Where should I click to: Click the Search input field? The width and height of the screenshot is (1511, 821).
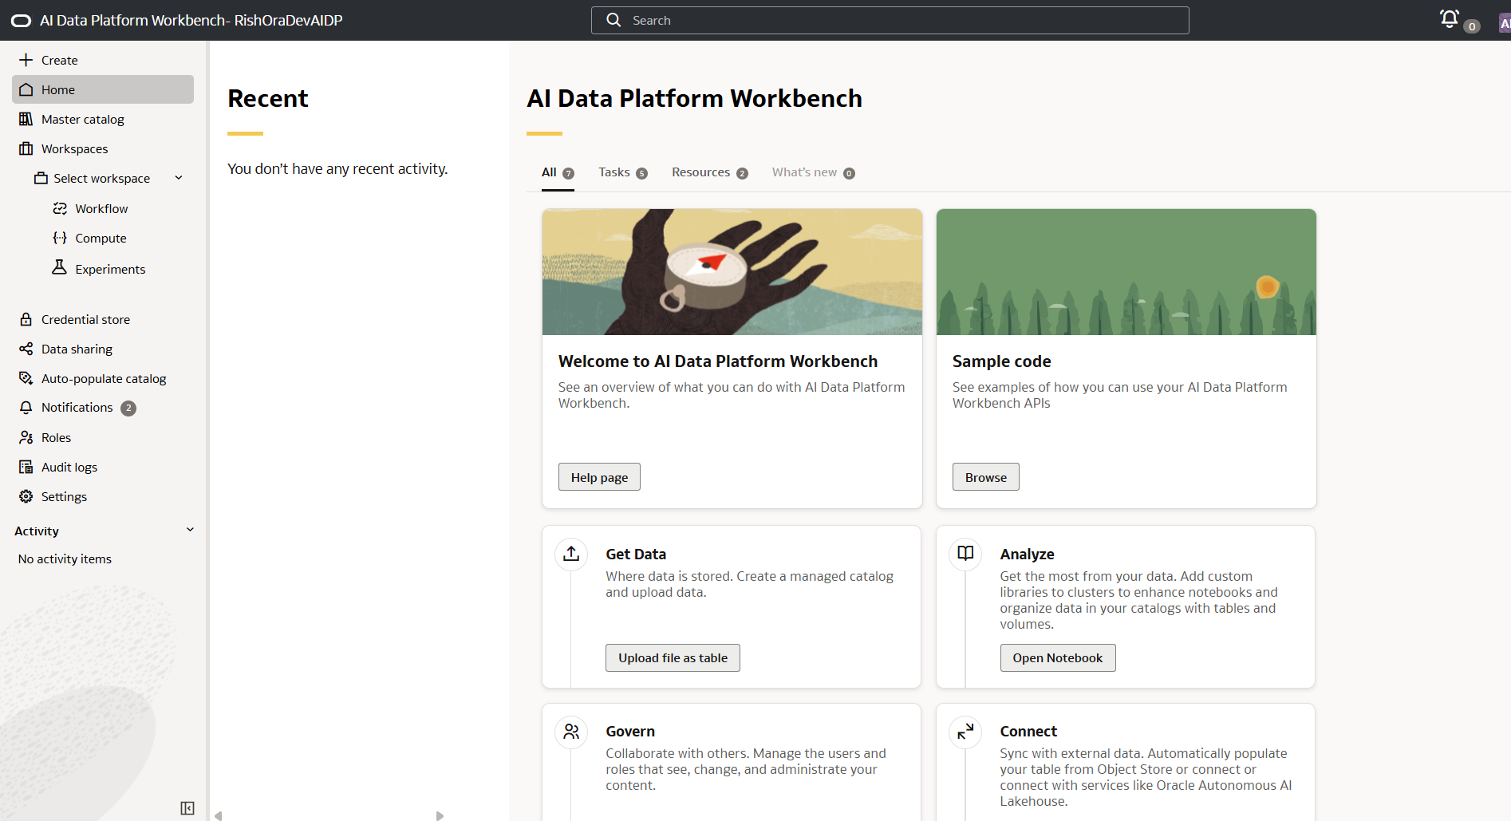click(890, 20)
